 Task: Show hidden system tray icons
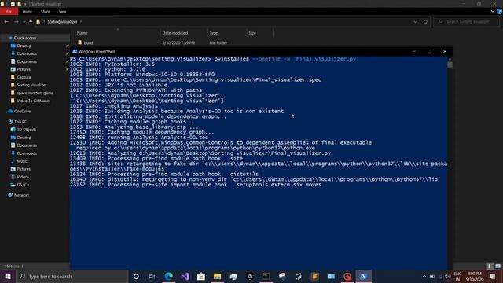(x=424, y=276)
